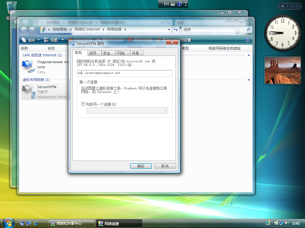Click the sidebar previous gadgets arrow
This screenshot has width=305, height=228.
point(292,6)
